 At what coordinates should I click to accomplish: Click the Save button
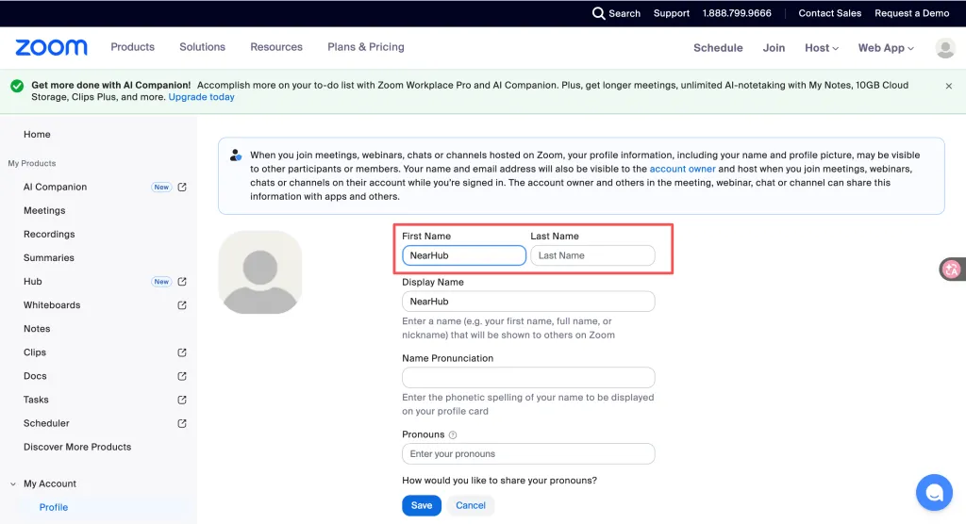(422, 505)
